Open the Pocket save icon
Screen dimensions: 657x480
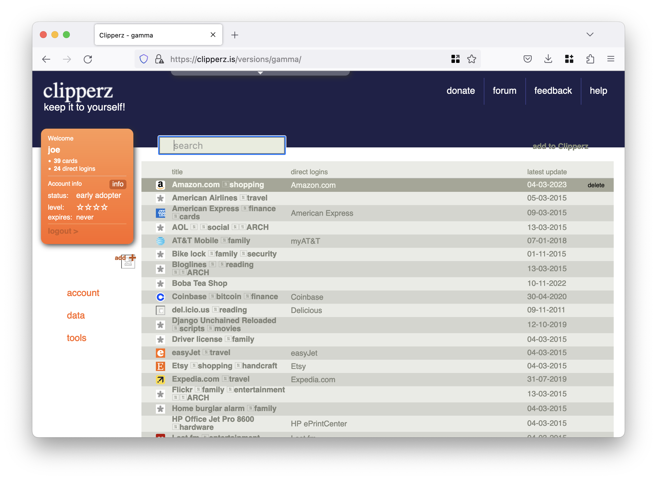coord(527,59)
